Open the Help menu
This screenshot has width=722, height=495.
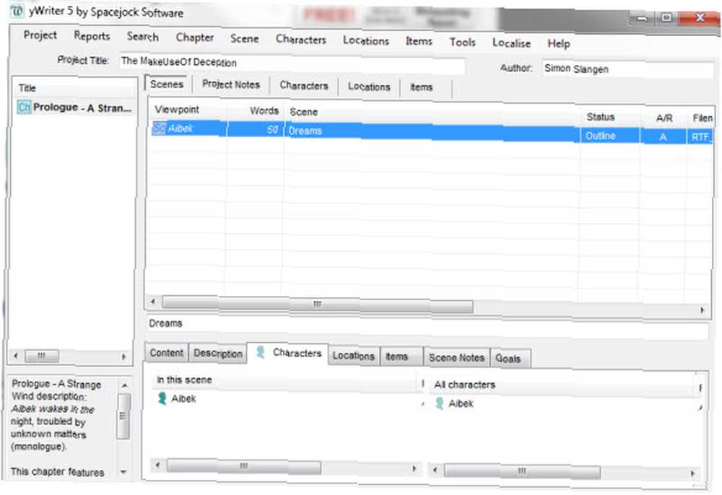point(559,44)
